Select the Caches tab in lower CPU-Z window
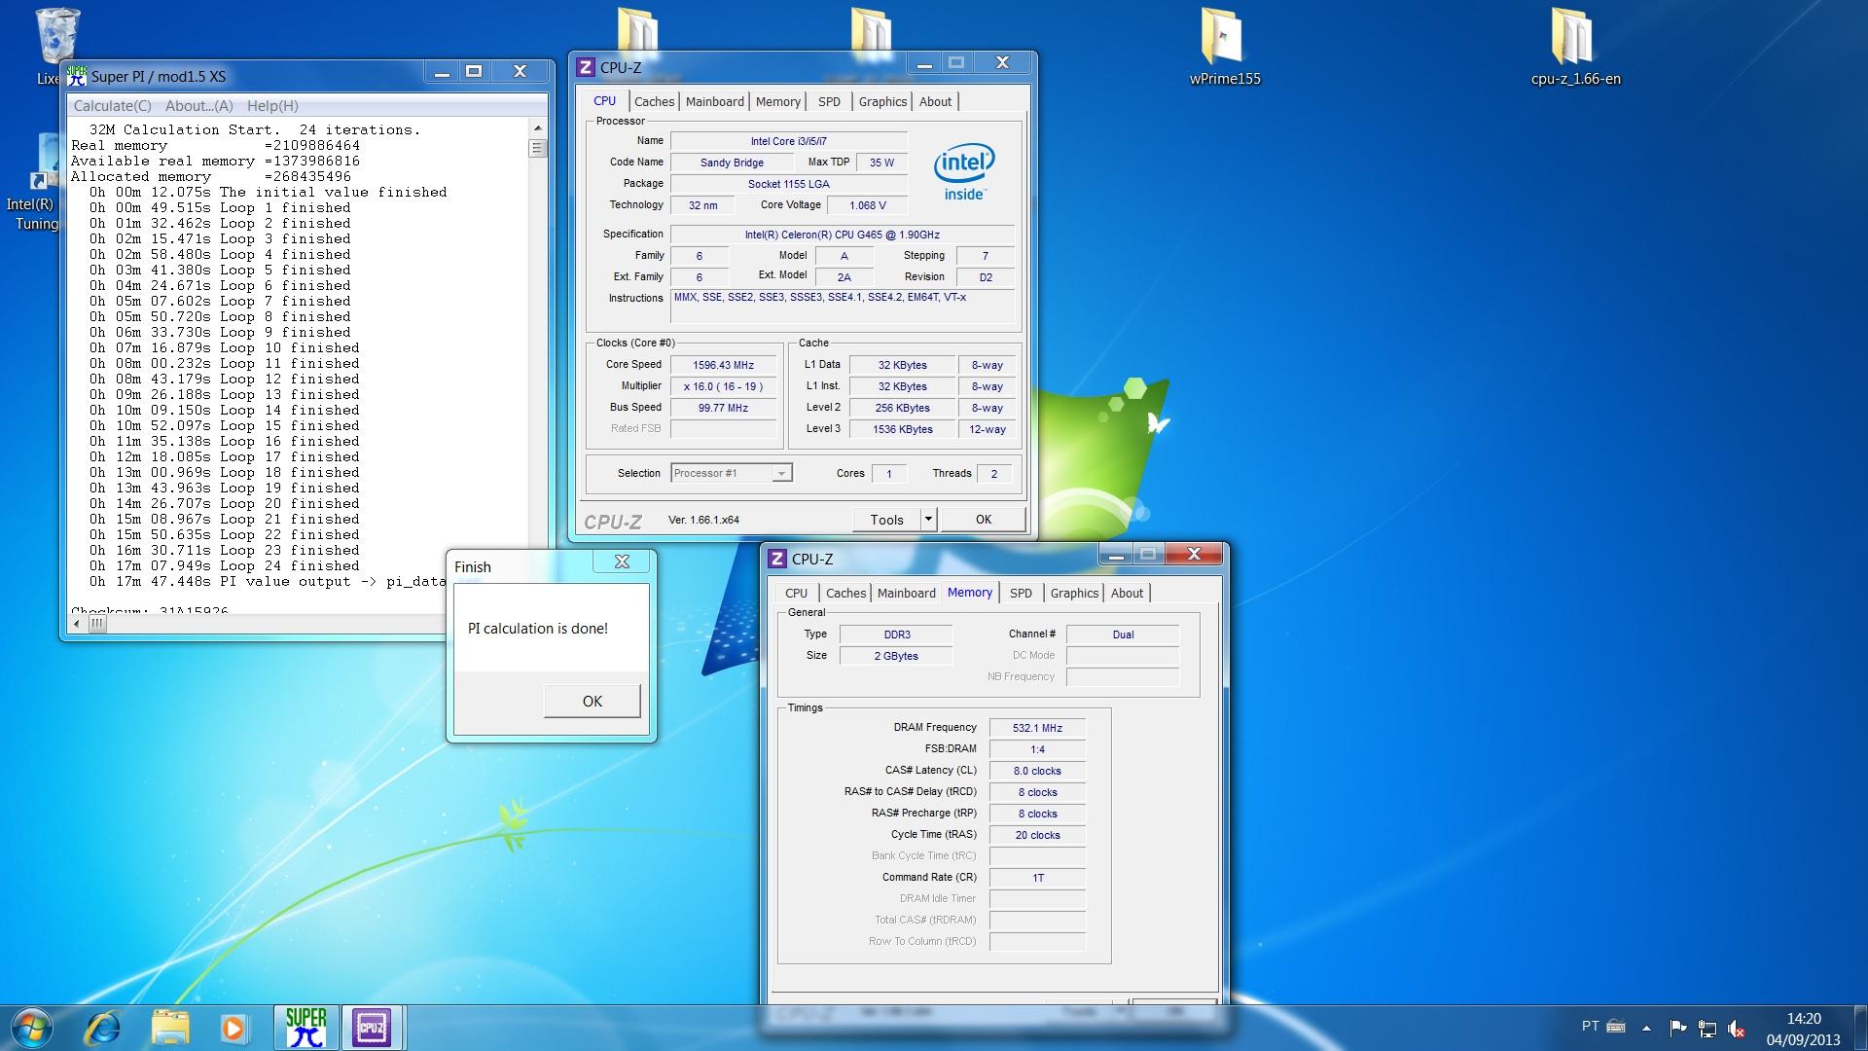 845,593
